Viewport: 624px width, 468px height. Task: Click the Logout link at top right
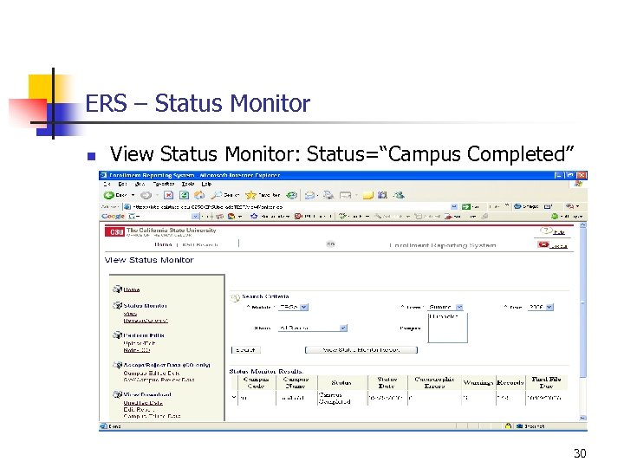tap(558, 246)
